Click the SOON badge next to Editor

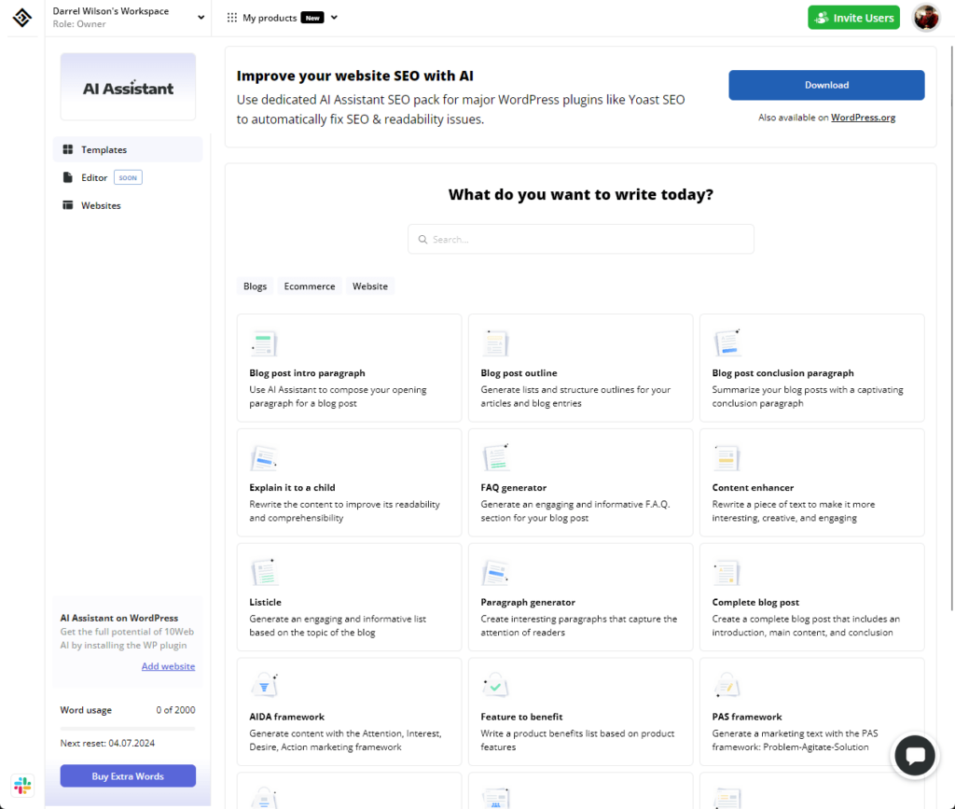coord(128,178)
